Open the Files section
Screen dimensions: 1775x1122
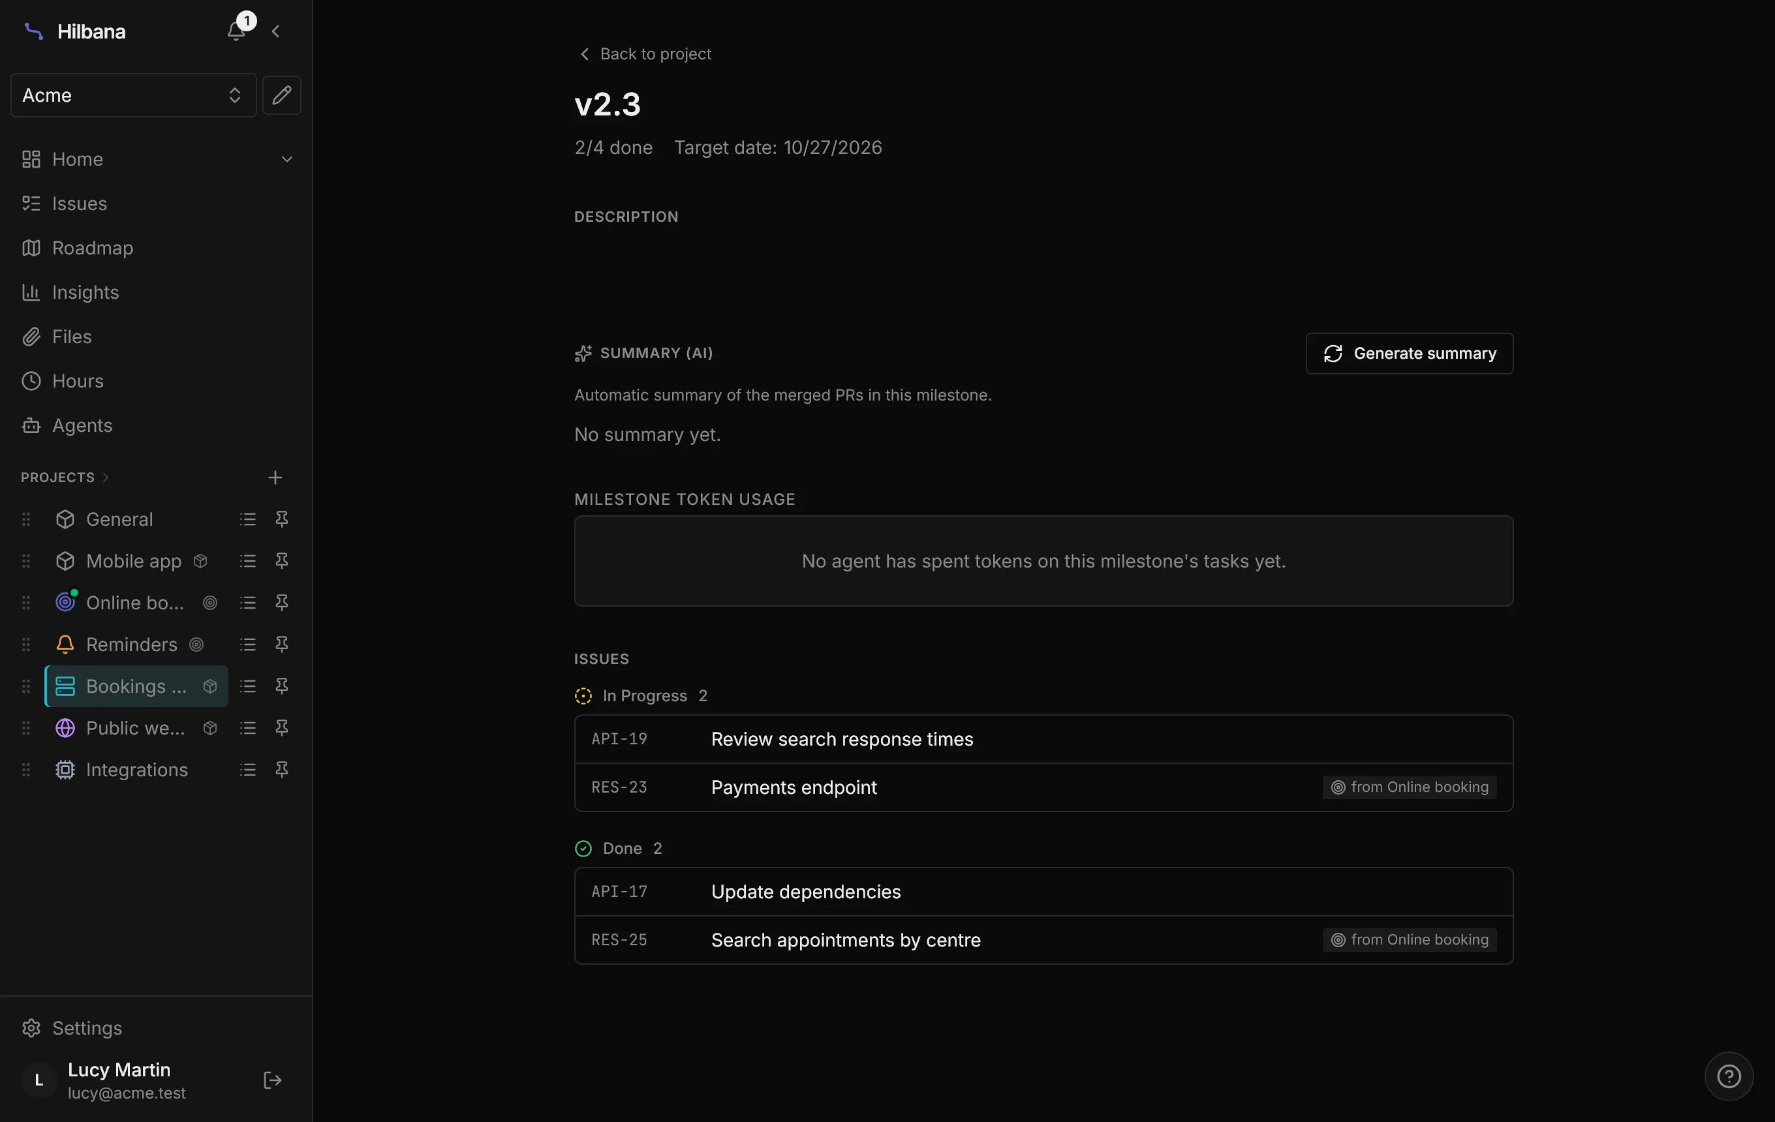coord(72,337)
